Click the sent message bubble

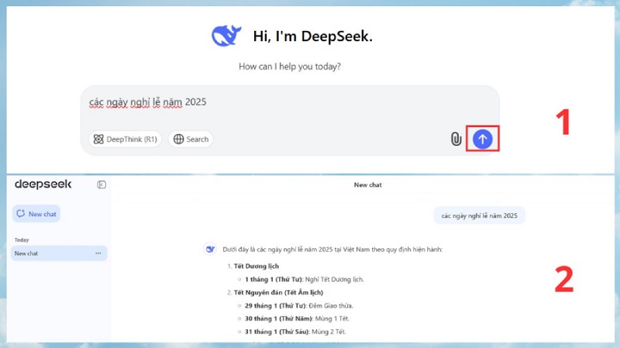pos(479,215)
